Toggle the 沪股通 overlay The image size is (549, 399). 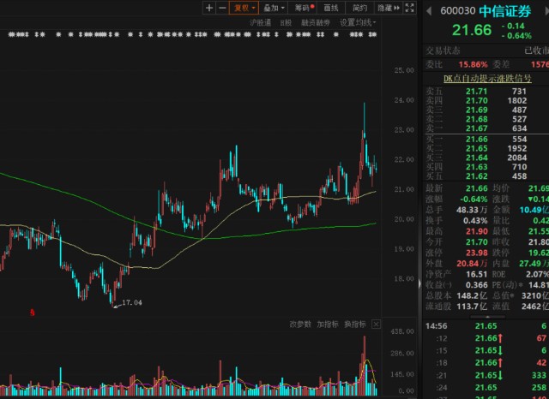pyautogui.click(x=260, y=22)
